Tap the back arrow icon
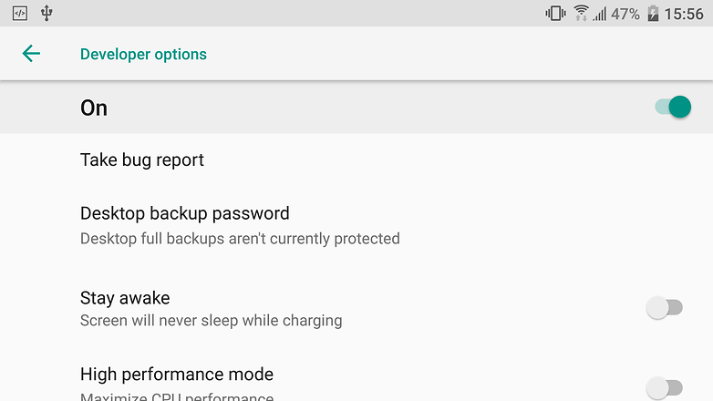This screenshot has height=401, width=713. pos(31,54)
